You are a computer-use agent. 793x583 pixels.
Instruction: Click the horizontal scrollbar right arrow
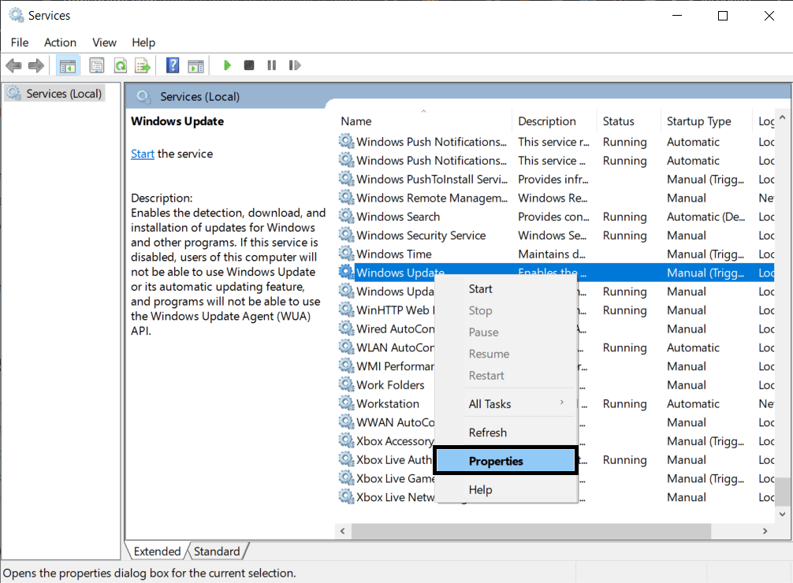tap(765, 531)
